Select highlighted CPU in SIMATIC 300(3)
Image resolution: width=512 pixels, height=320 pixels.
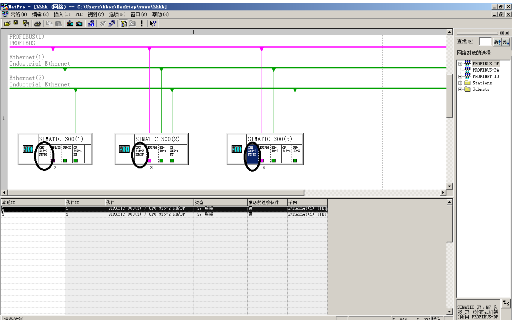coord(252,154)
